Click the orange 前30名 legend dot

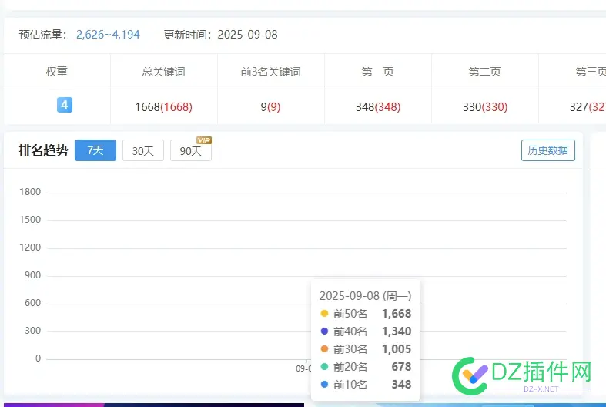pyautogui.click(x=325, y=349)
